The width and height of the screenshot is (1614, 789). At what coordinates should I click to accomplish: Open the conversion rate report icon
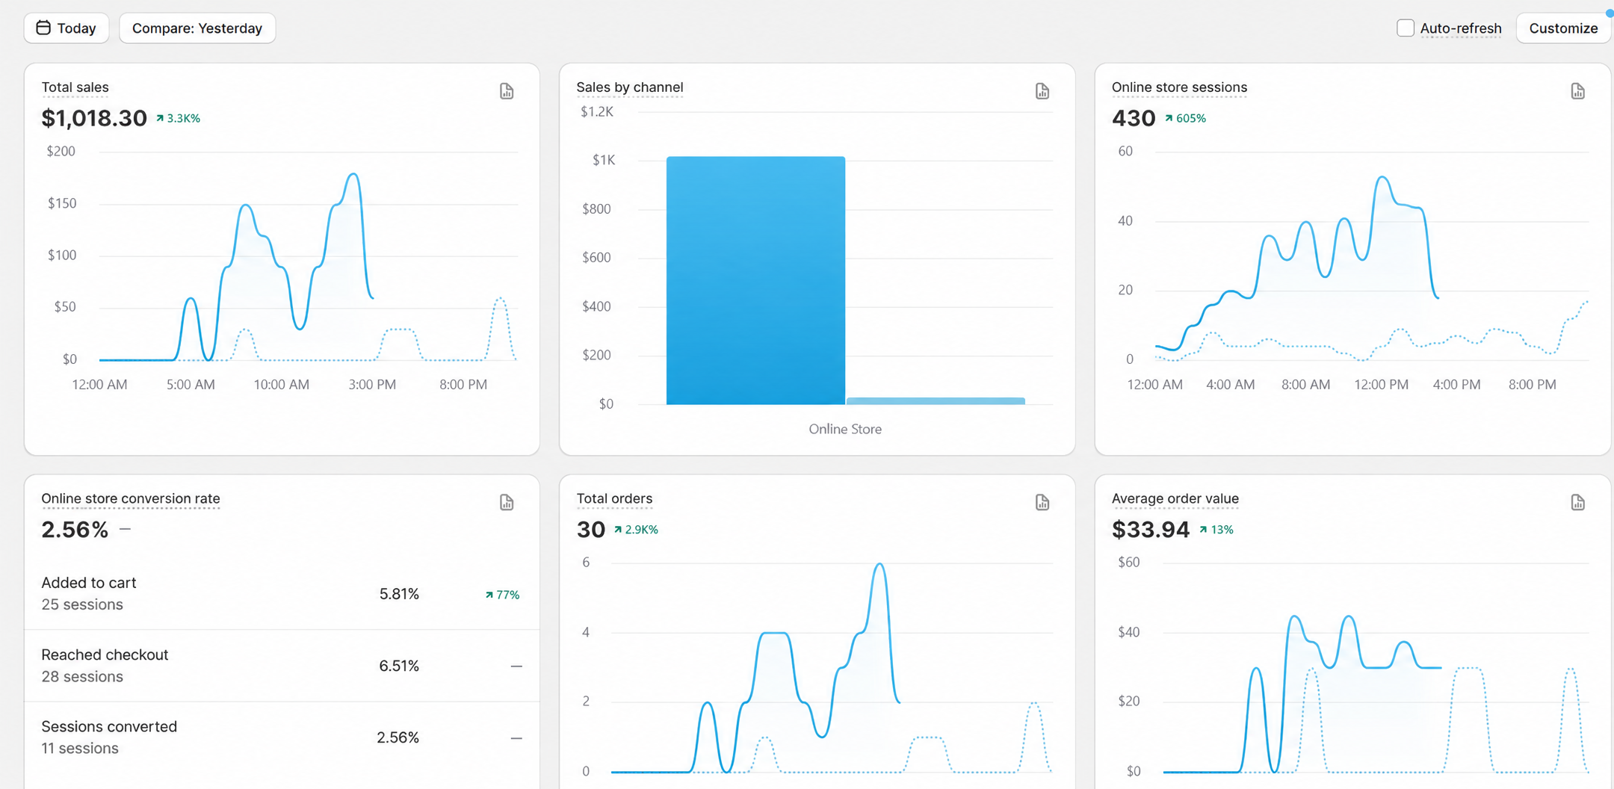(507, 502)
